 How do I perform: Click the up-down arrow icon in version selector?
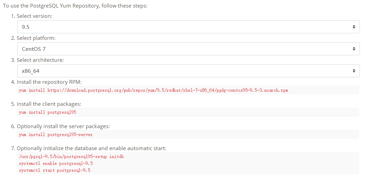(x=354, y=27)
